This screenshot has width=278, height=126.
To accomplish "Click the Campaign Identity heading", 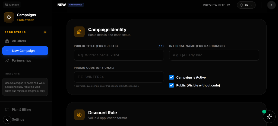I will click(x=107, y=29).
